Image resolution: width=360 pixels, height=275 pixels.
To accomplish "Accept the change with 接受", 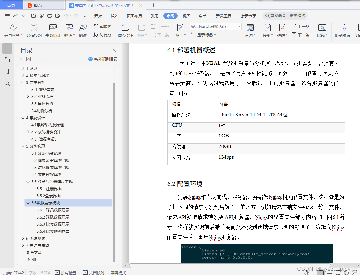I will [x=268, y=31].
